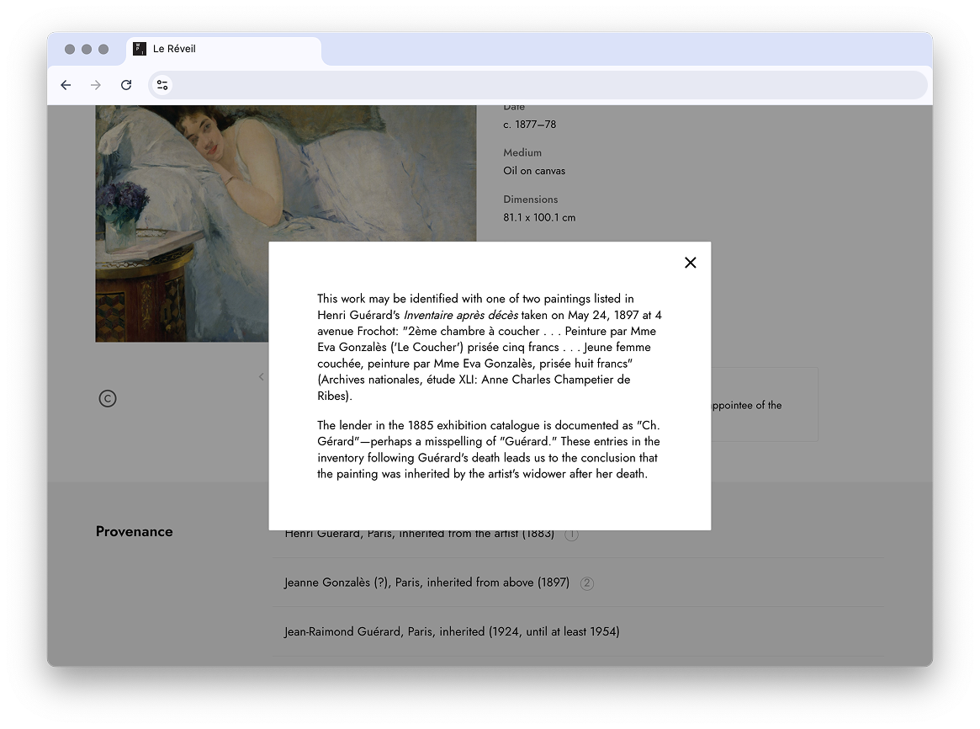Go back to the previous page
The image size is (980, 729).
coord(66,85)
